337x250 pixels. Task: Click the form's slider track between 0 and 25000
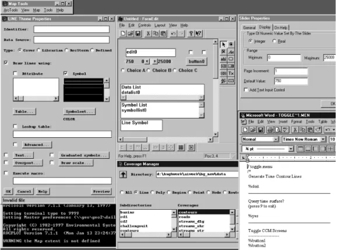(151, 61)
